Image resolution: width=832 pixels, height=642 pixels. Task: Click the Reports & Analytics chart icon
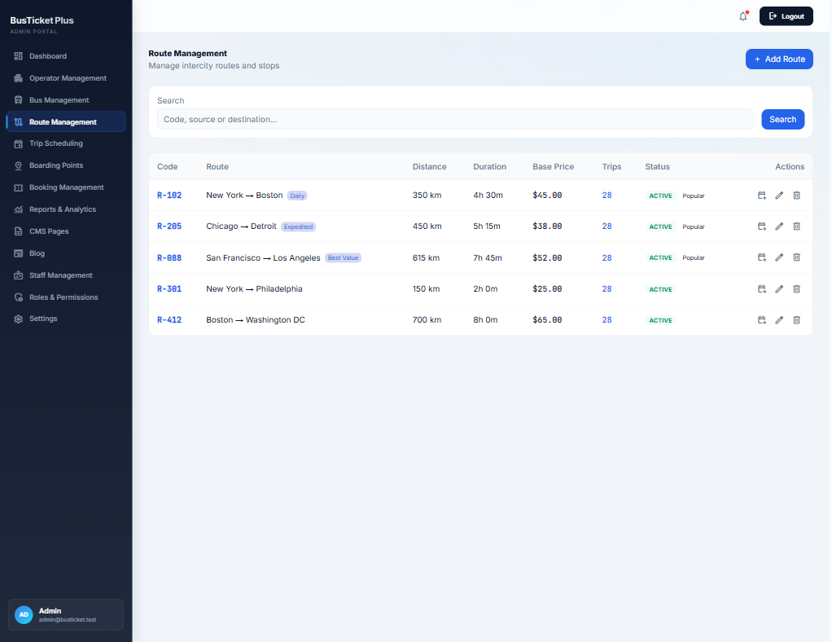19,209
